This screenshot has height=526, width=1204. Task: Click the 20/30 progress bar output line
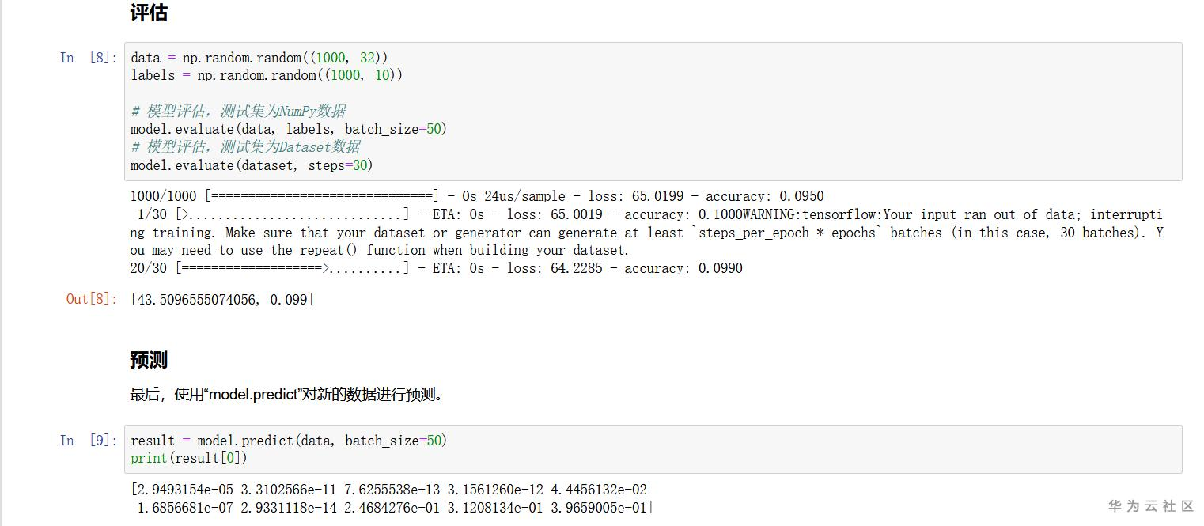(436, 268)
